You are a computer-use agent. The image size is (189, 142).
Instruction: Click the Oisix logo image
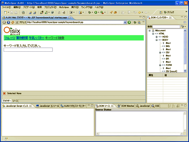[12, 31]
